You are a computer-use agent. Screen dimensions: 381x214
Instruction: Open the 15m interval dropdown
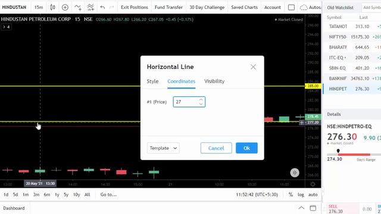point(39,7)
